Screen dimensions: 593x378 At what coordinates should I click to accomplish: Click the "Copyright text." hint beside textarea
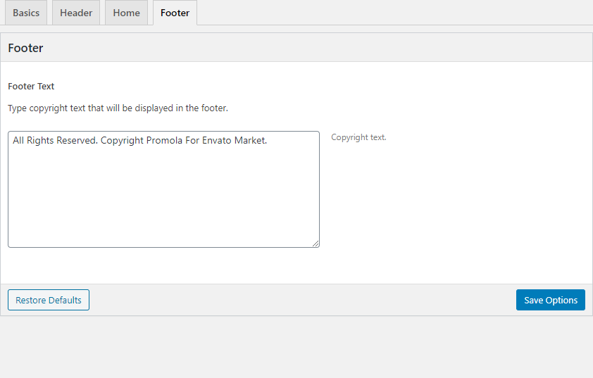click(x=358, y=137)
